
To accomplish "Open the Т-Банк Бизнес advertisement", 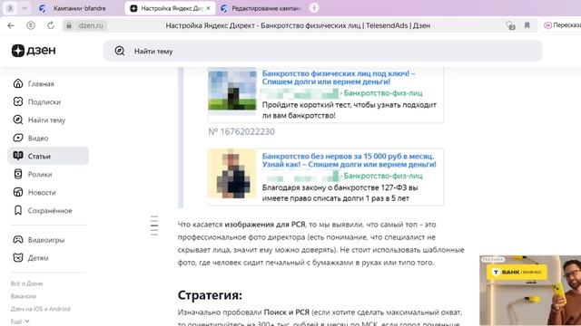I will (x=530, y=290).
